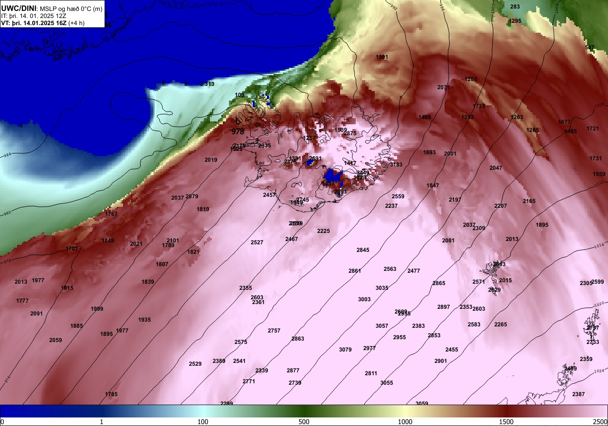608x426 pixels.
Task: Select the height value 1501
Action: click(382, 57)
